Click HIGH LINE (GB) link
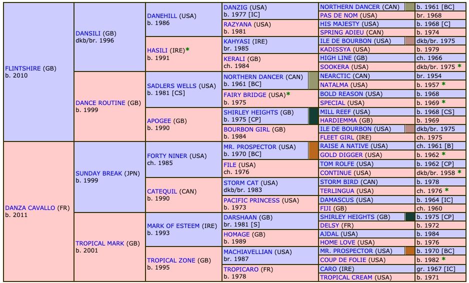 point(335,58)
